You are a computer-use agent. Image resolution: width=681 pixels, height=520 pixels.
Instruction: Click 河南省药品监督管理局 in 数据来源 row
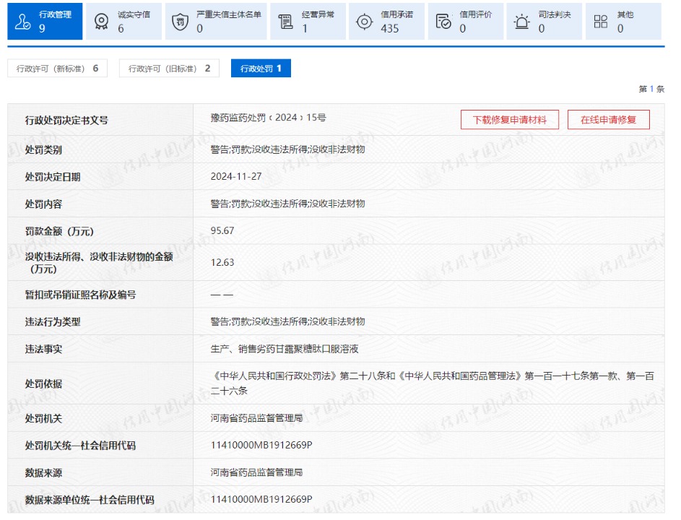256,472
